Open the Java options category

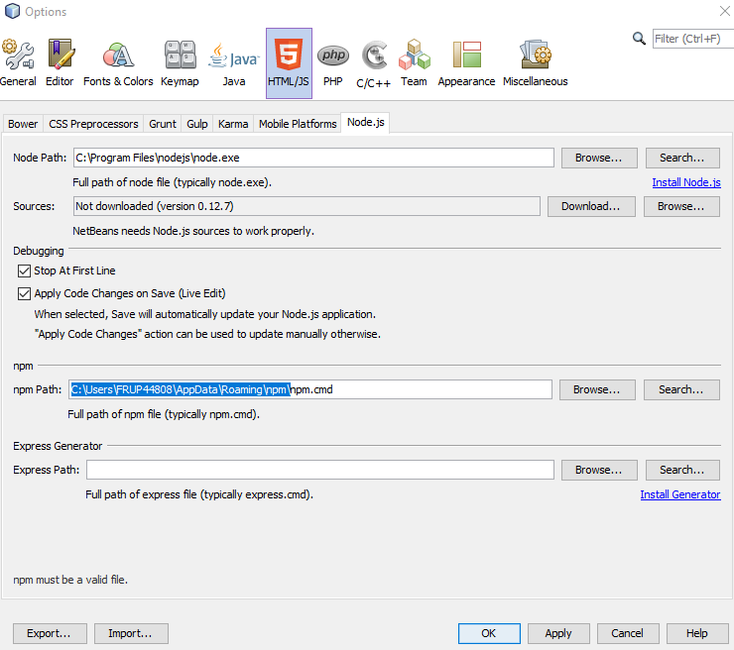pos(234,63)
